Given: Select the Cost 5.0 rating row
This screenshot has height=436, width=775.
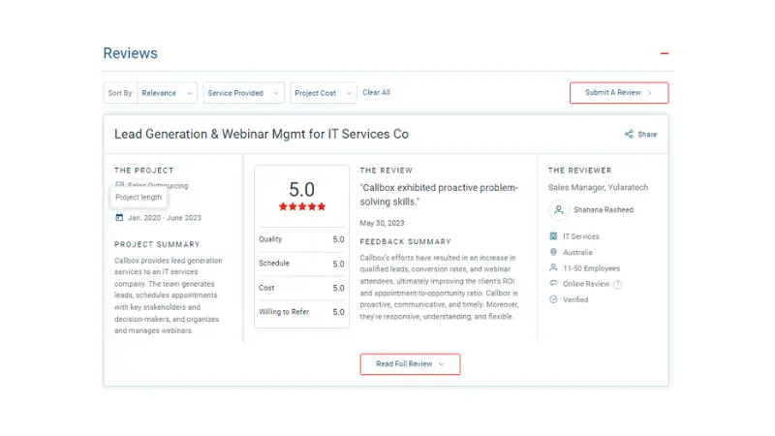Looking at the screenshot, I should pyautogui.click(x=301, y=288).
